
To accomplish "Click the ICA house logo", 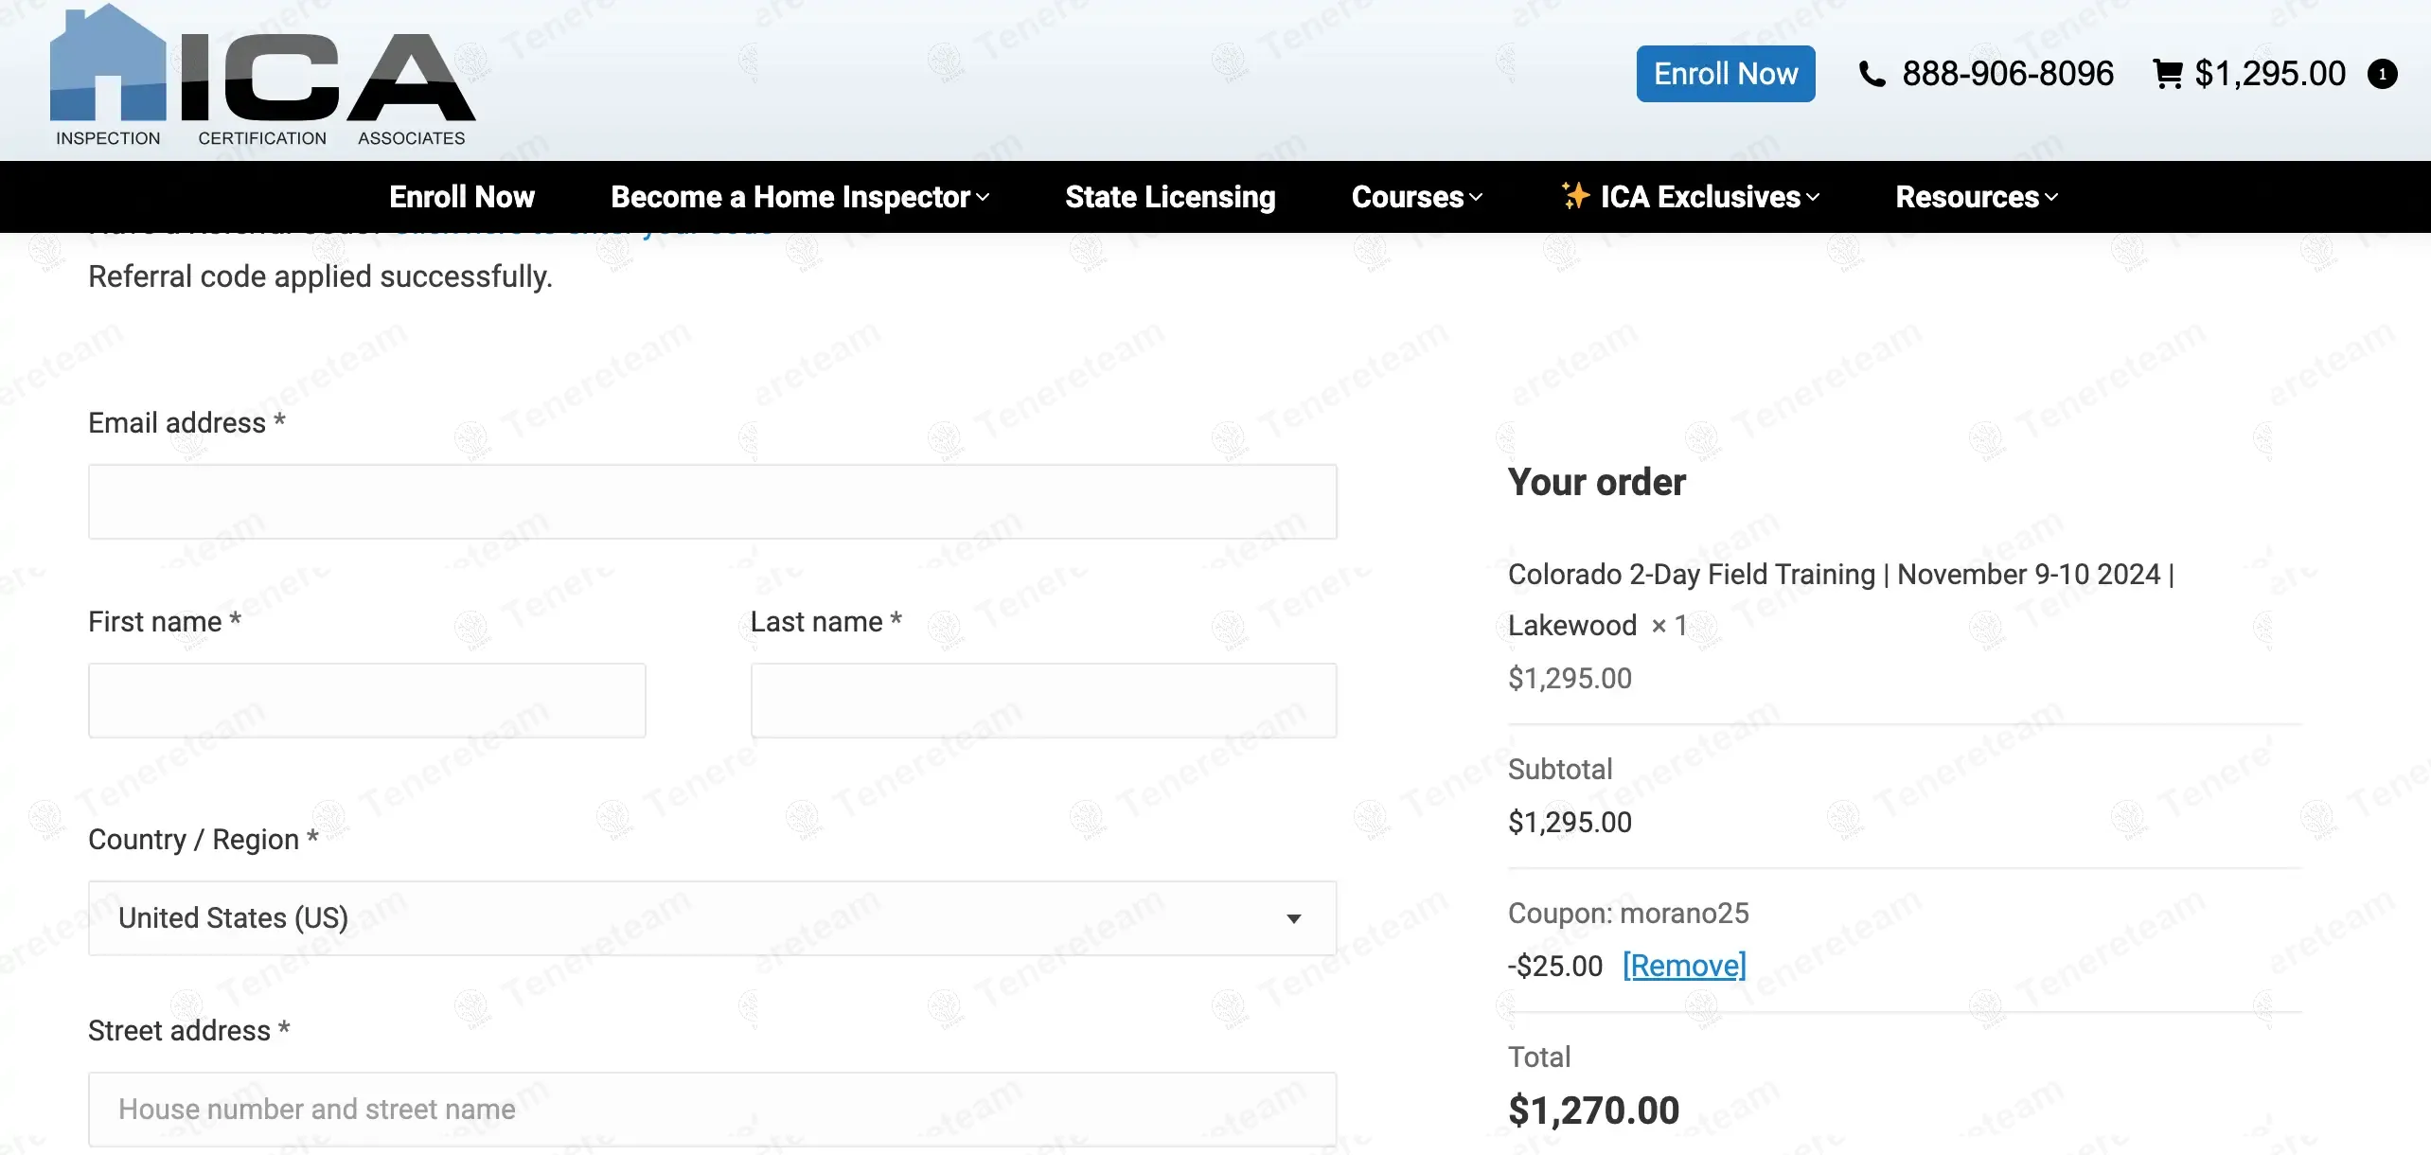I will [x=262, y=78].
